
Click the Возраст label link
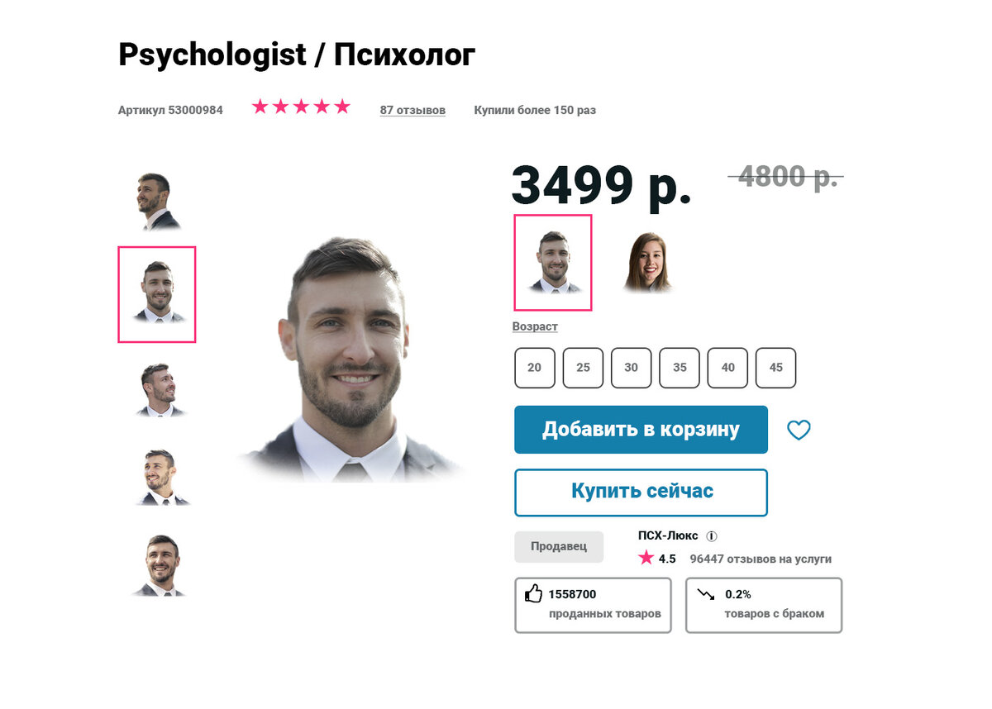[535, 326]
